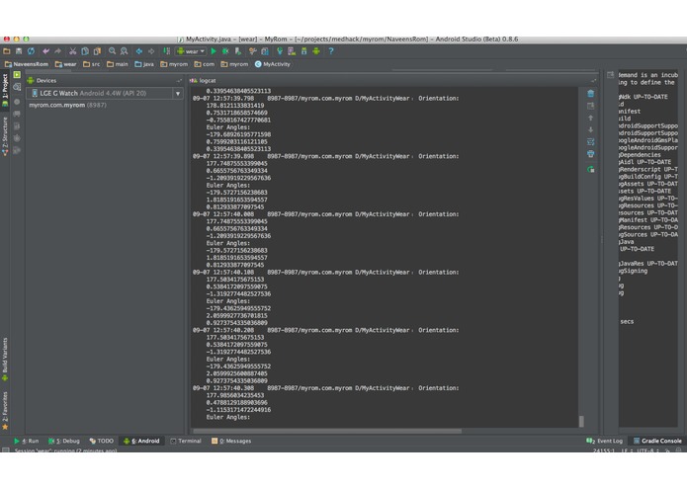Screen dimensions: 687x488
Task: Open the Build Variants side tab
Action: tap(5, 359)
